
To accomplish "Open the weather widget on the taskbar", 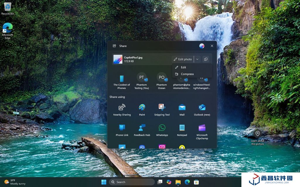I will (x=15, y=182).
